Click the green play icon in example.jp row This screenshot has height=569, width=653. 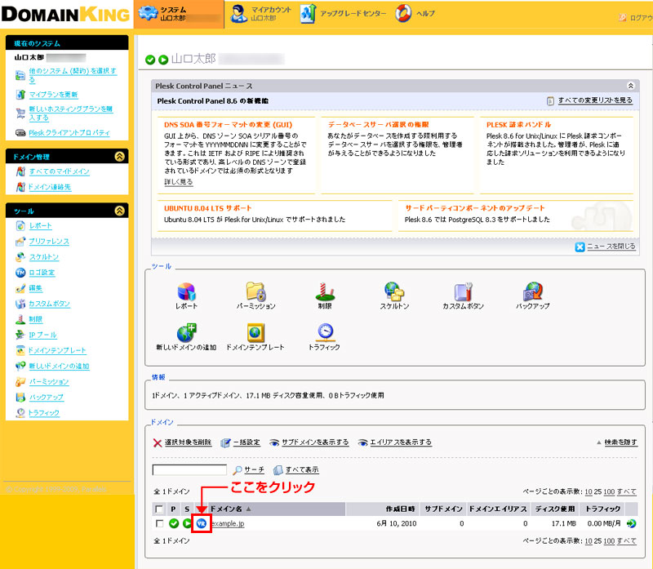pos(187,523)
